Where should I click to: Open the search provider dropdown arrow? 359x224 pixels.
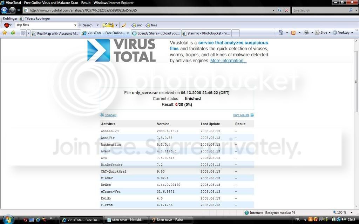click(356, 10)
